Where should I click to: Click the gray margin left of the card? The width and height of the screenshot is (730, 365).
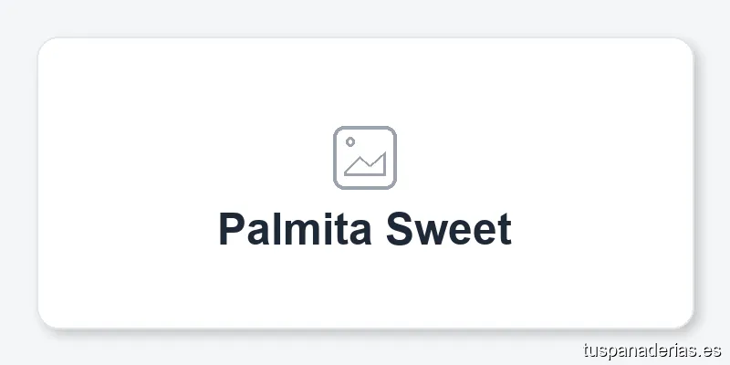tap(18, 182)
